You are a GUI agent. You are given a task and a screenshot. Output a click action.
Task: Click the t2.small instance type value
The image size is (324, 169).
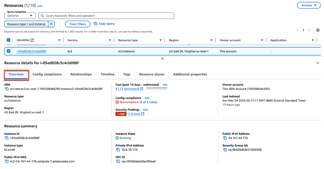(9, 150)
